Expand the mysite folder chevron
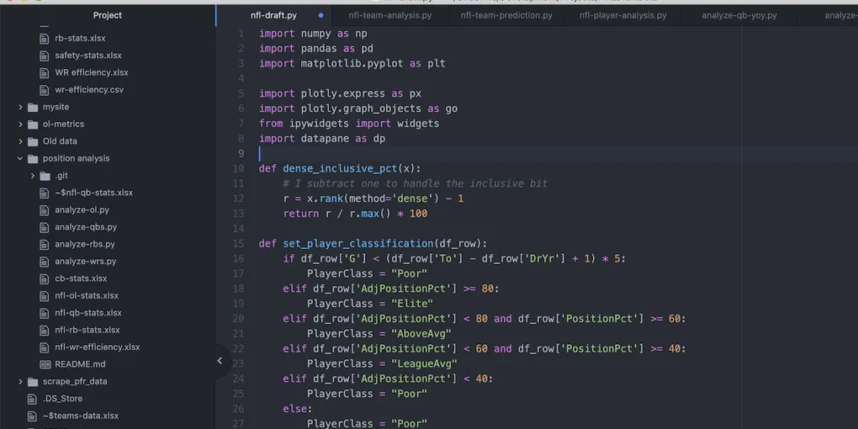This screenshot has height=429, width=858. [20, 108]
